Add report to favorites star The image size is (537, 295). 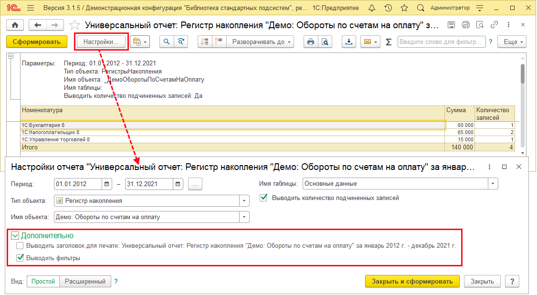pos(74,25)
